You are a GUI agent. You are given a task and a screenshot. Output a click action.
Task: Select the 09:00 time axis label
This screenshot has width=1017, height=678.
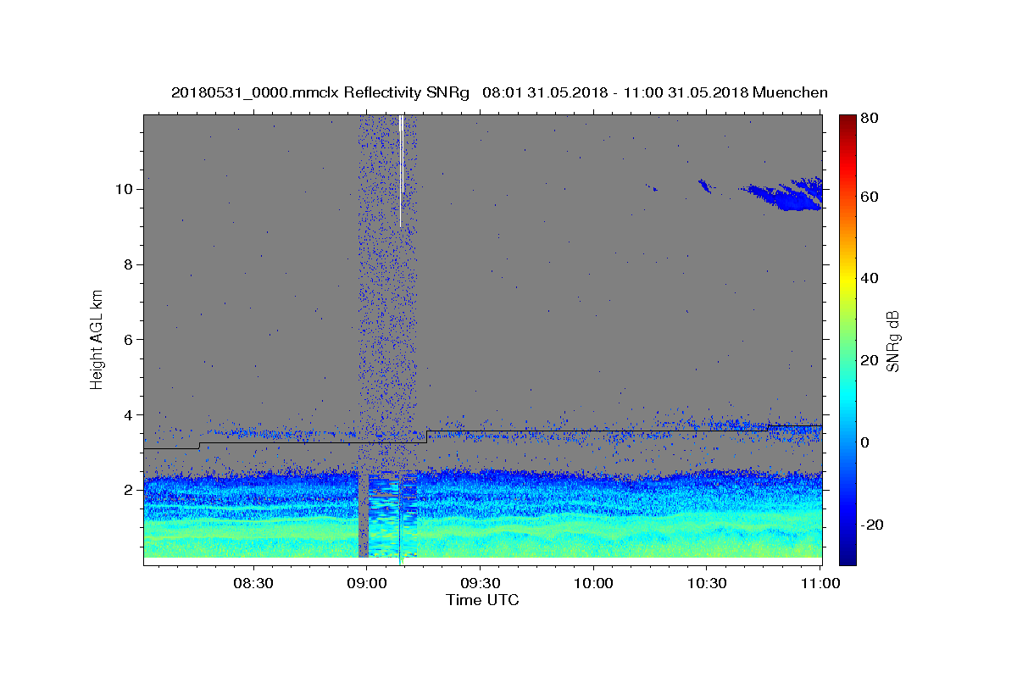367,584
